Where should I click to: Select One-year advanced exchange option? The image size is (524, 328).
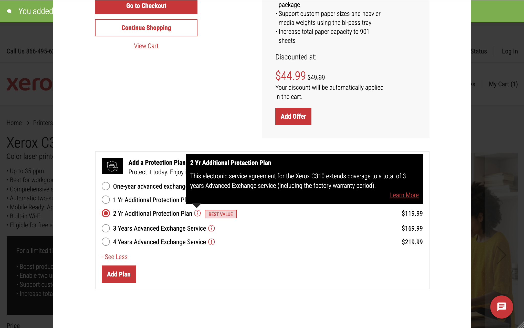click(106, 186)
